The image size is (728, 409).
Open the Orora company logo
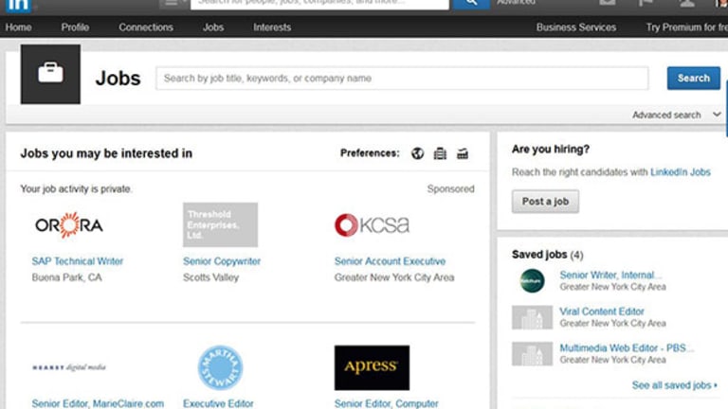[68, 225]
